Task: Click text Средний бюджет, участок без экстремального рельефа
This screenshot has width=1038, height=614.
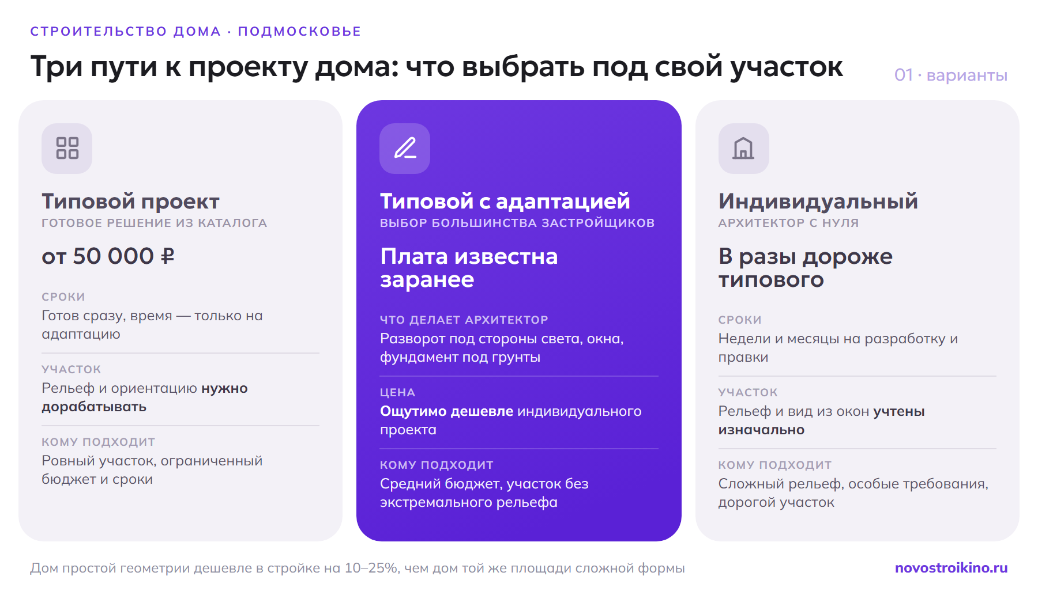Action: (x=484, y=493)
